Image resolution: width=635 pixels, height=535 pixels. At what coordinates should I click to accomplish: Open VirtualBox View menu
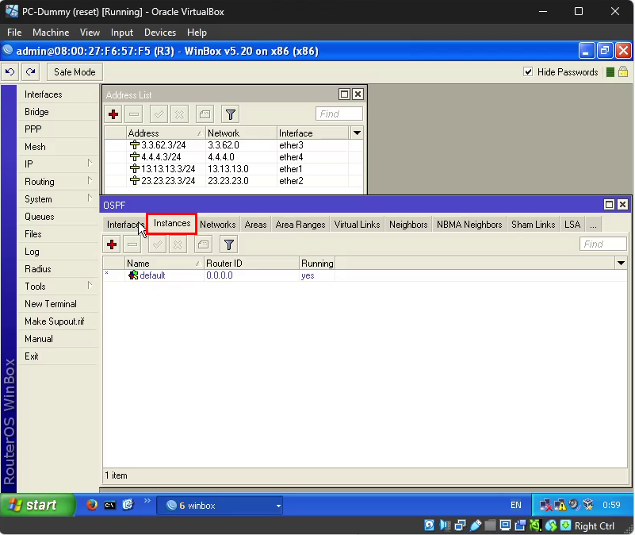[x=90, y=33]
